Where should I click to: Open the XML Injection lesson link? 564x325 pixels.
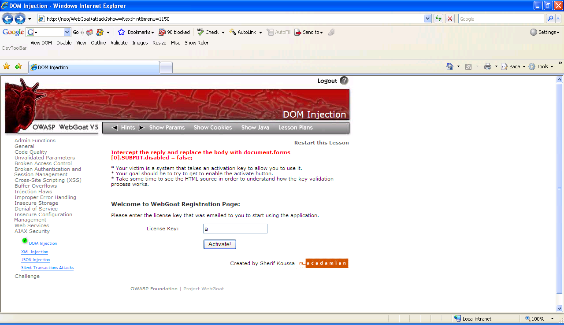pyautogui.click(x=34, y=252)
